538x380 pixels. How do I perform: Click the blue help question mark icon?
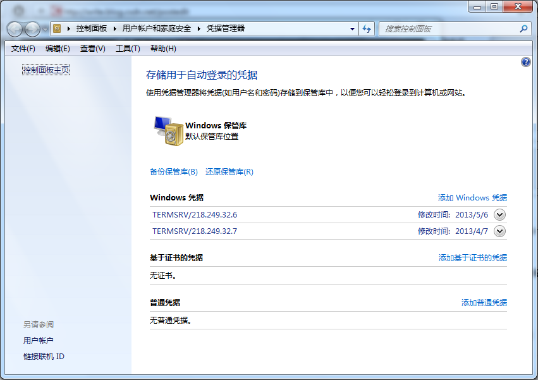tap(525, 62)
